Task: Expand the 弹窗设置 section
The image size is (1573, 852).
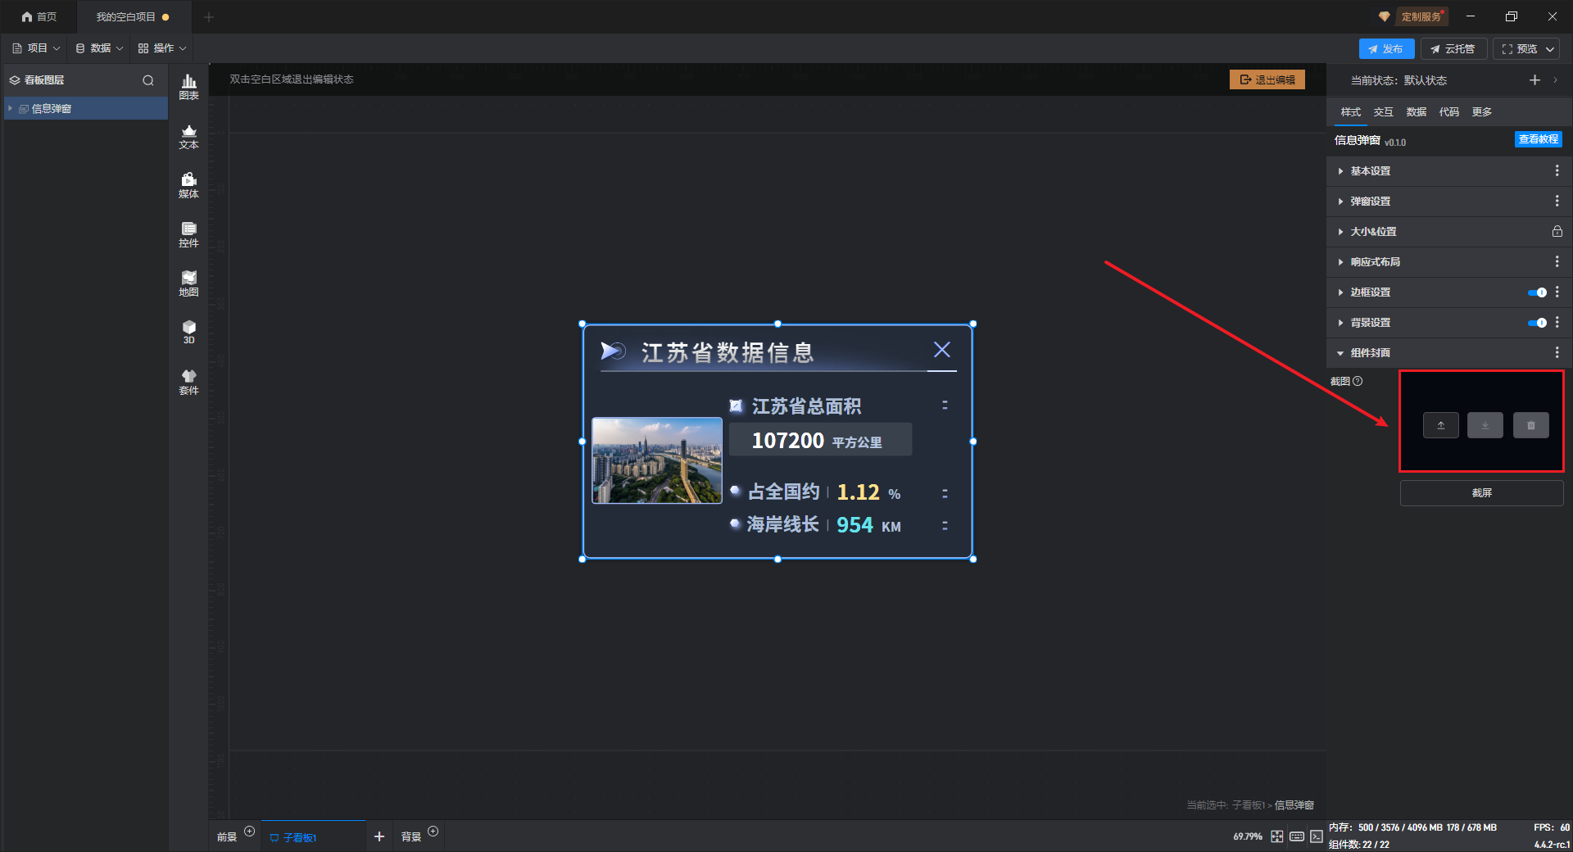Action: click(1340, 202)
